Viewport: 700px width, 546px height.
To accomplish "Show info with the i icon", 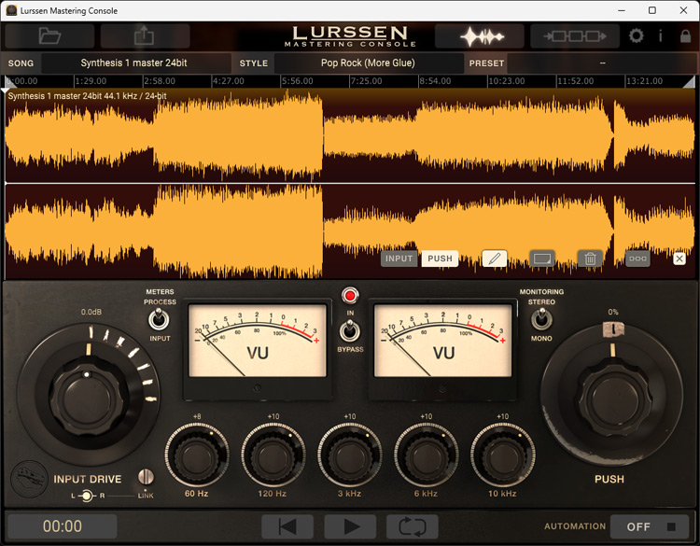I will 660,35.
